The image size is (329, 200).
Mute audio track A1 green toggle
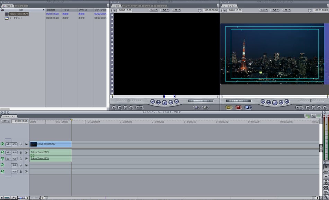point(2,152)
